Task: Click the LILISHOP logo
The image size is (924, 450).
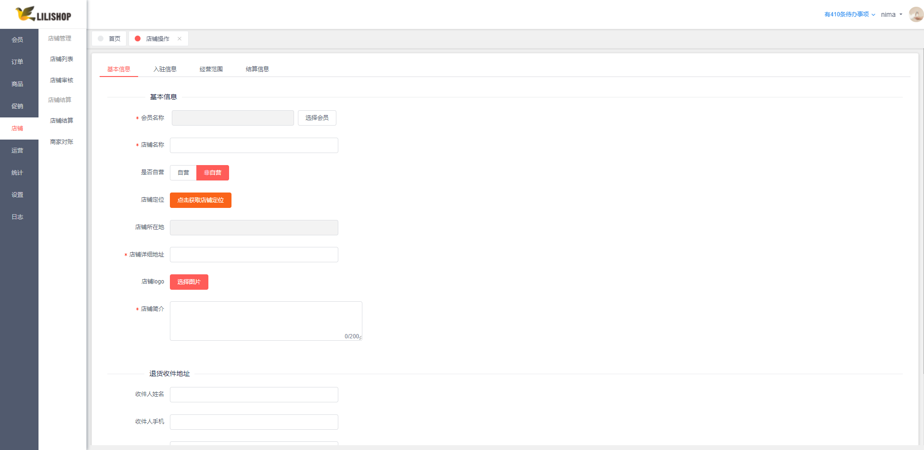Action: point(43,14)
